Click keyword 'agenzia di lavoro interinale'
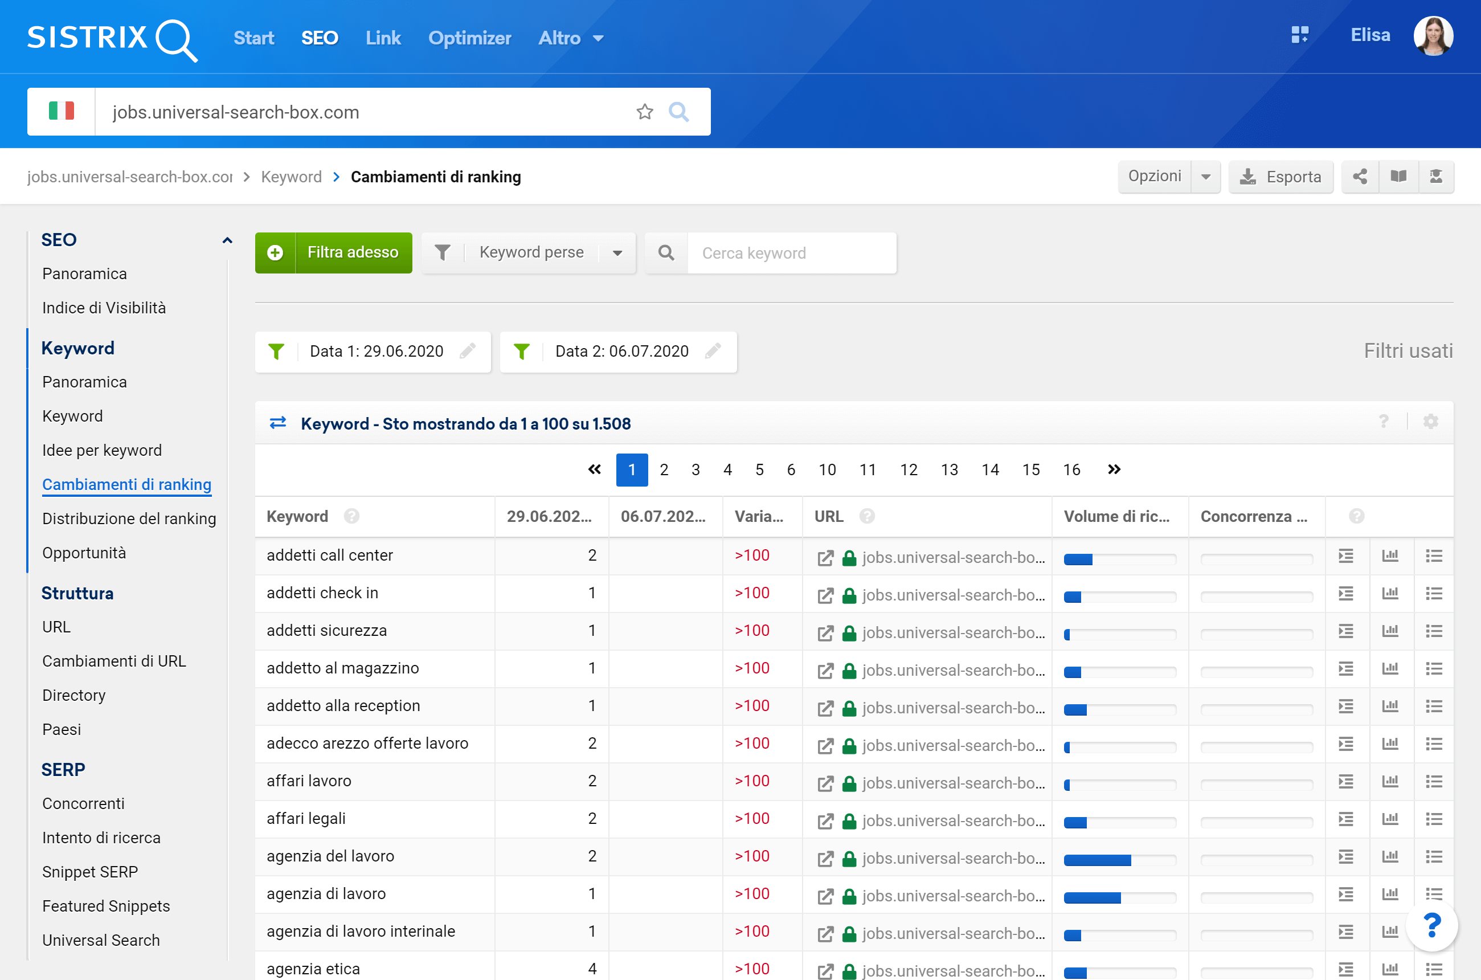1481x980 pixels. (361, 931)
